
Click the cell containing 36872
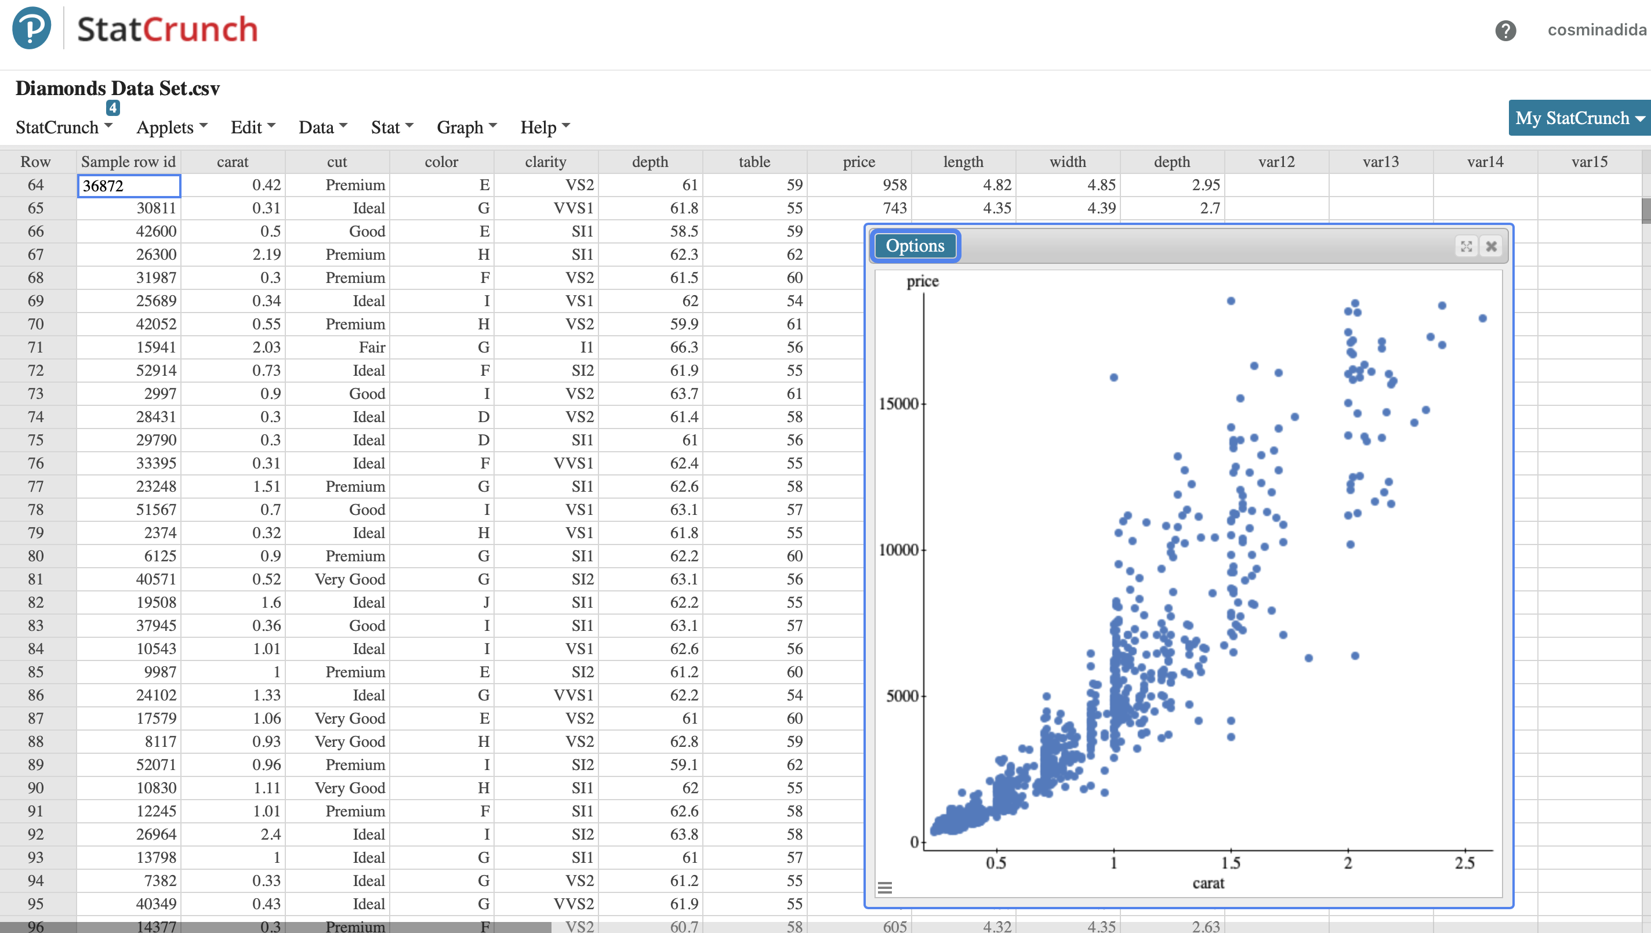(128, 185)
